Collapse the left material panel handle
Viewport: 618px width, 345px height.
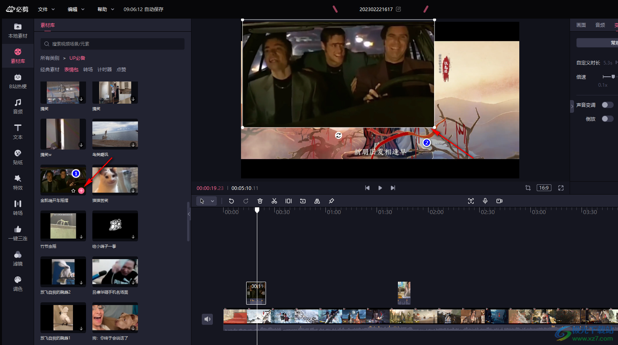(189, 214)
